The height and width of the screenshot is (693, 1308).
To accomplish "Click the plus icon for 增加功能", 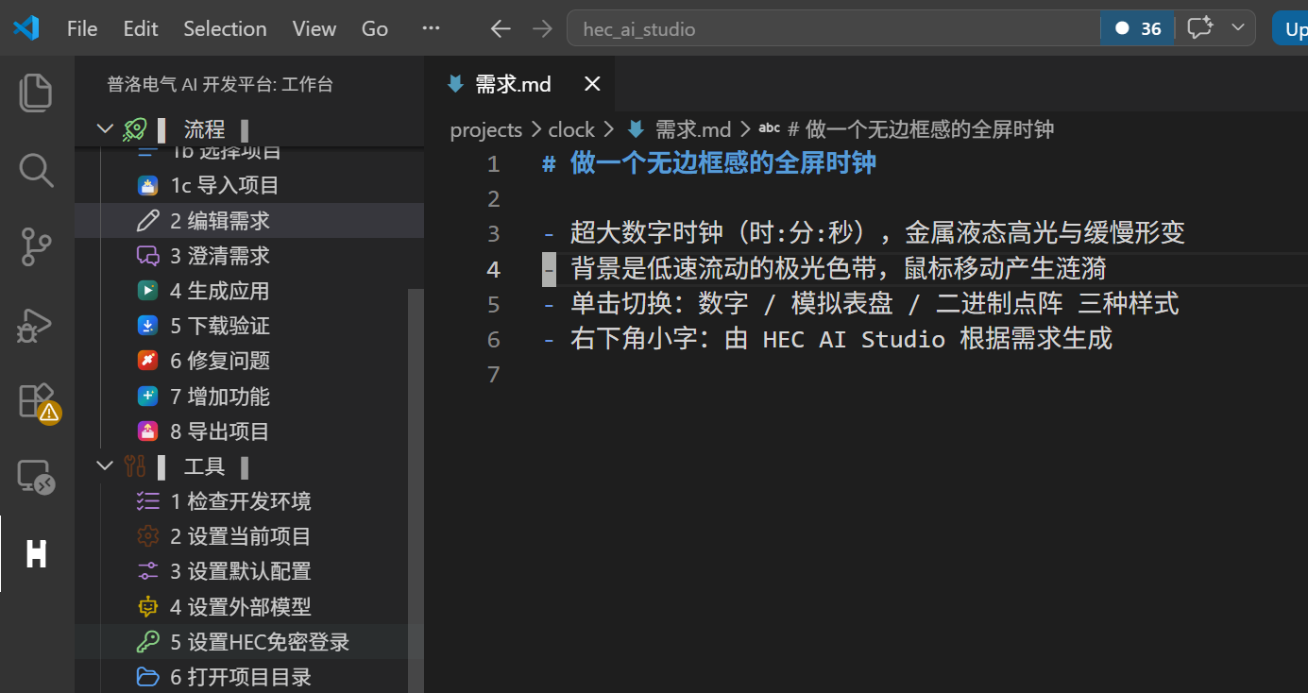I will click(147, 397).
